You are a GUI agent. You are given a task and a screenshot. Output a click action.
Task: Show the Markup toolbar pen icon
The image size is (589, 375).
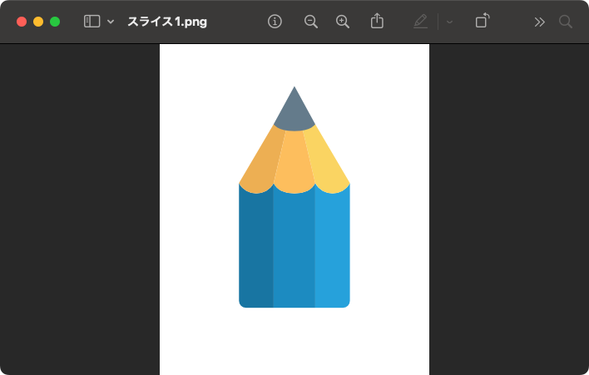tap(420, 22)
